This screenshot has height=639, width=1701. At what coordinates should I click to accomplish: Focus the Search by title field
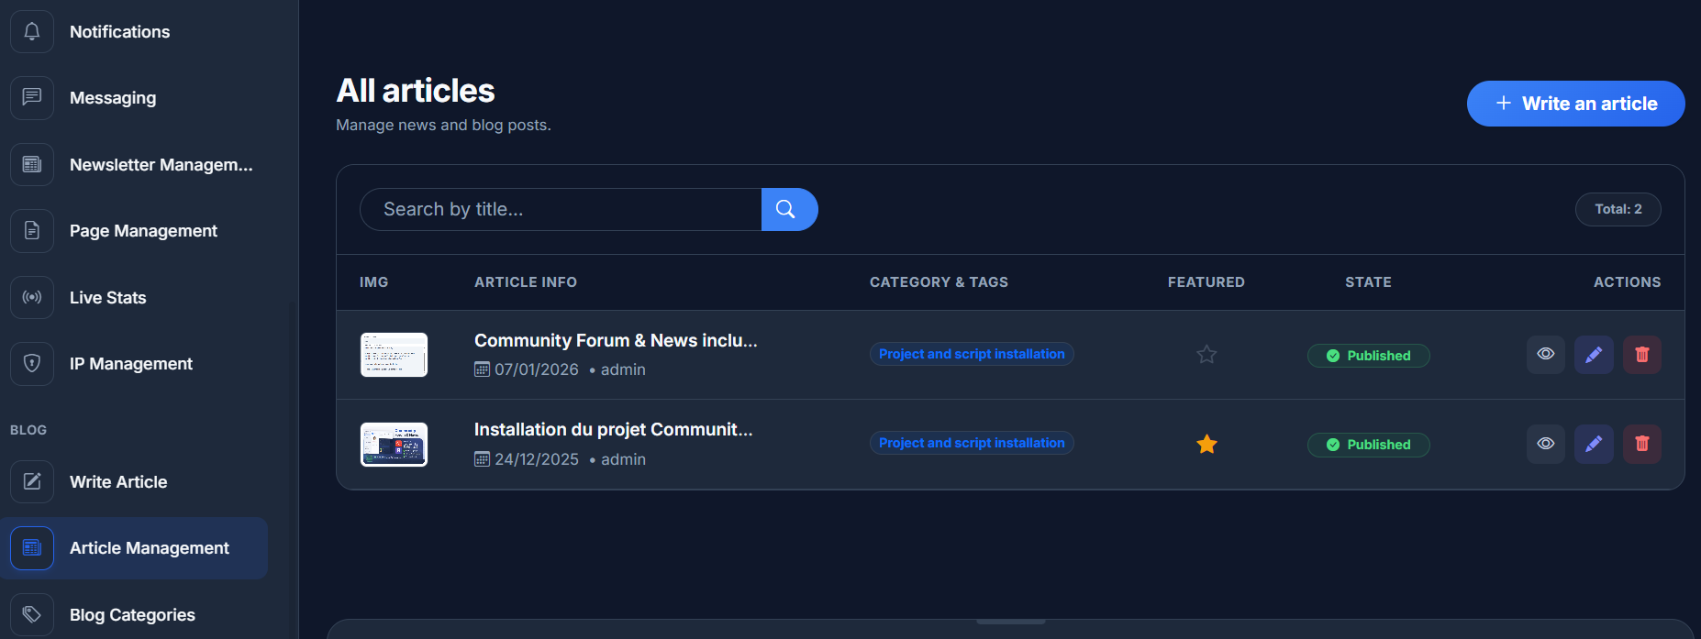point(561,209)
